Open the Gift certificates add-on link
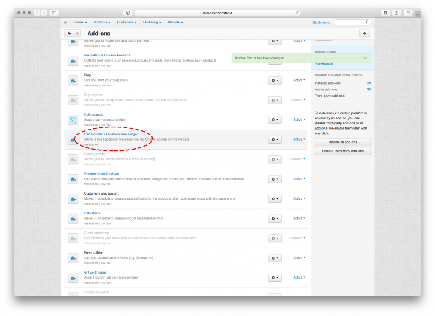 95,272
